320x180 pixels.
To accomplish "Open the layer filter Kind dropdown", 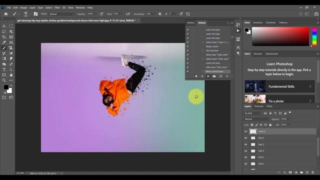I will (253, 113).
